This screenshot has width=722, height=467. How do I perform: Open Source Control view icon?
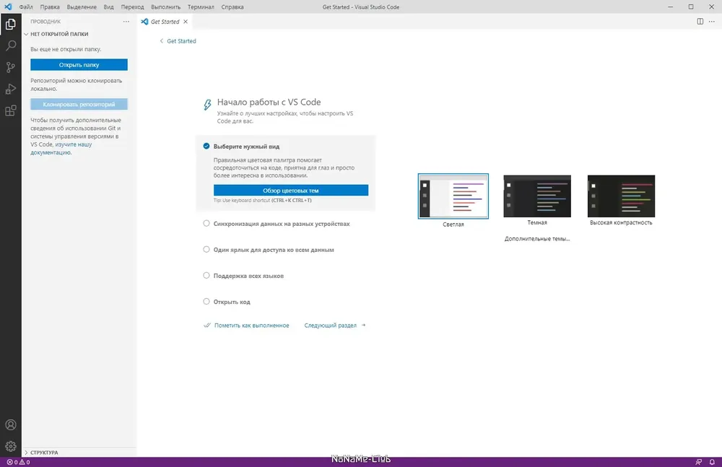tap(11, 67)
